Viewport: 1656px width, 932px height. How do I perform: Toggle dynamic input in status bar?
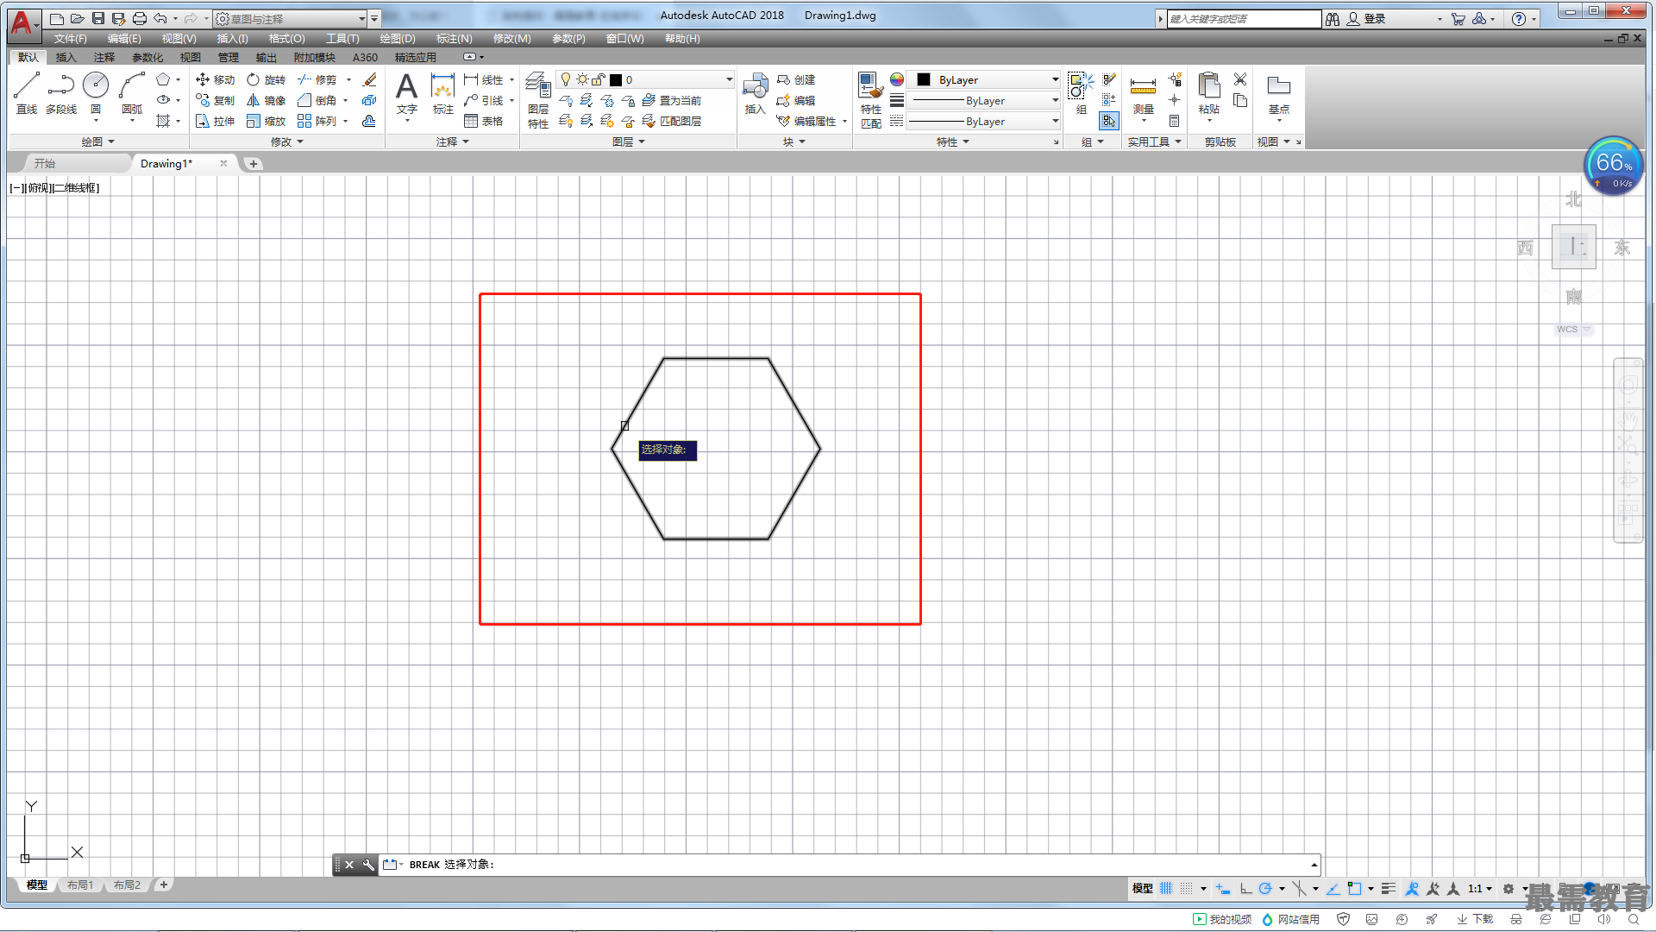tap(1223, 888)
